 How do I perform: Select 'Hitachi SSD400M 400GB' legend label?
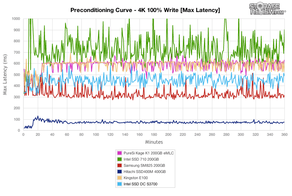(x=145, y=172)
